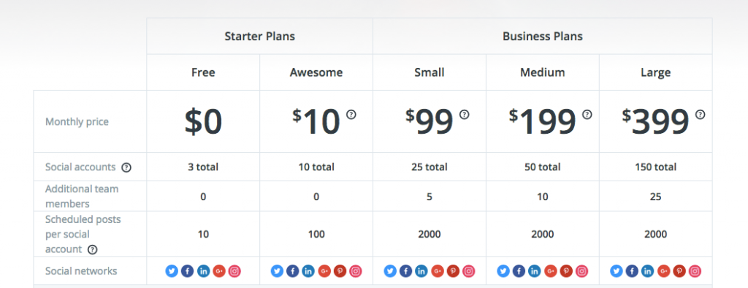Click the $0 monthly price of the Free plan

pos(203,121)
